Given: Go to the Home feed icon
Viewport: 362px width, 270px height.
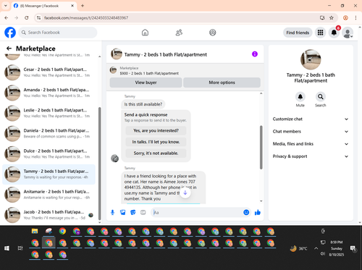Looking at the screenshot, I should [x=145, y=33].
